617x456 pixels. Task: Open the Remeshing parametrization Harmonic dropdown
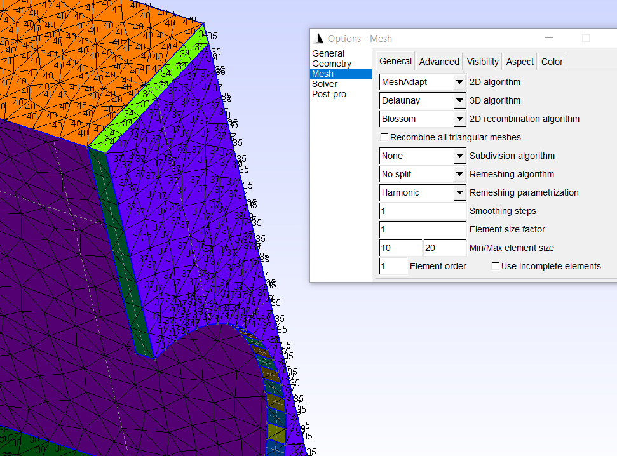(423, 193)
